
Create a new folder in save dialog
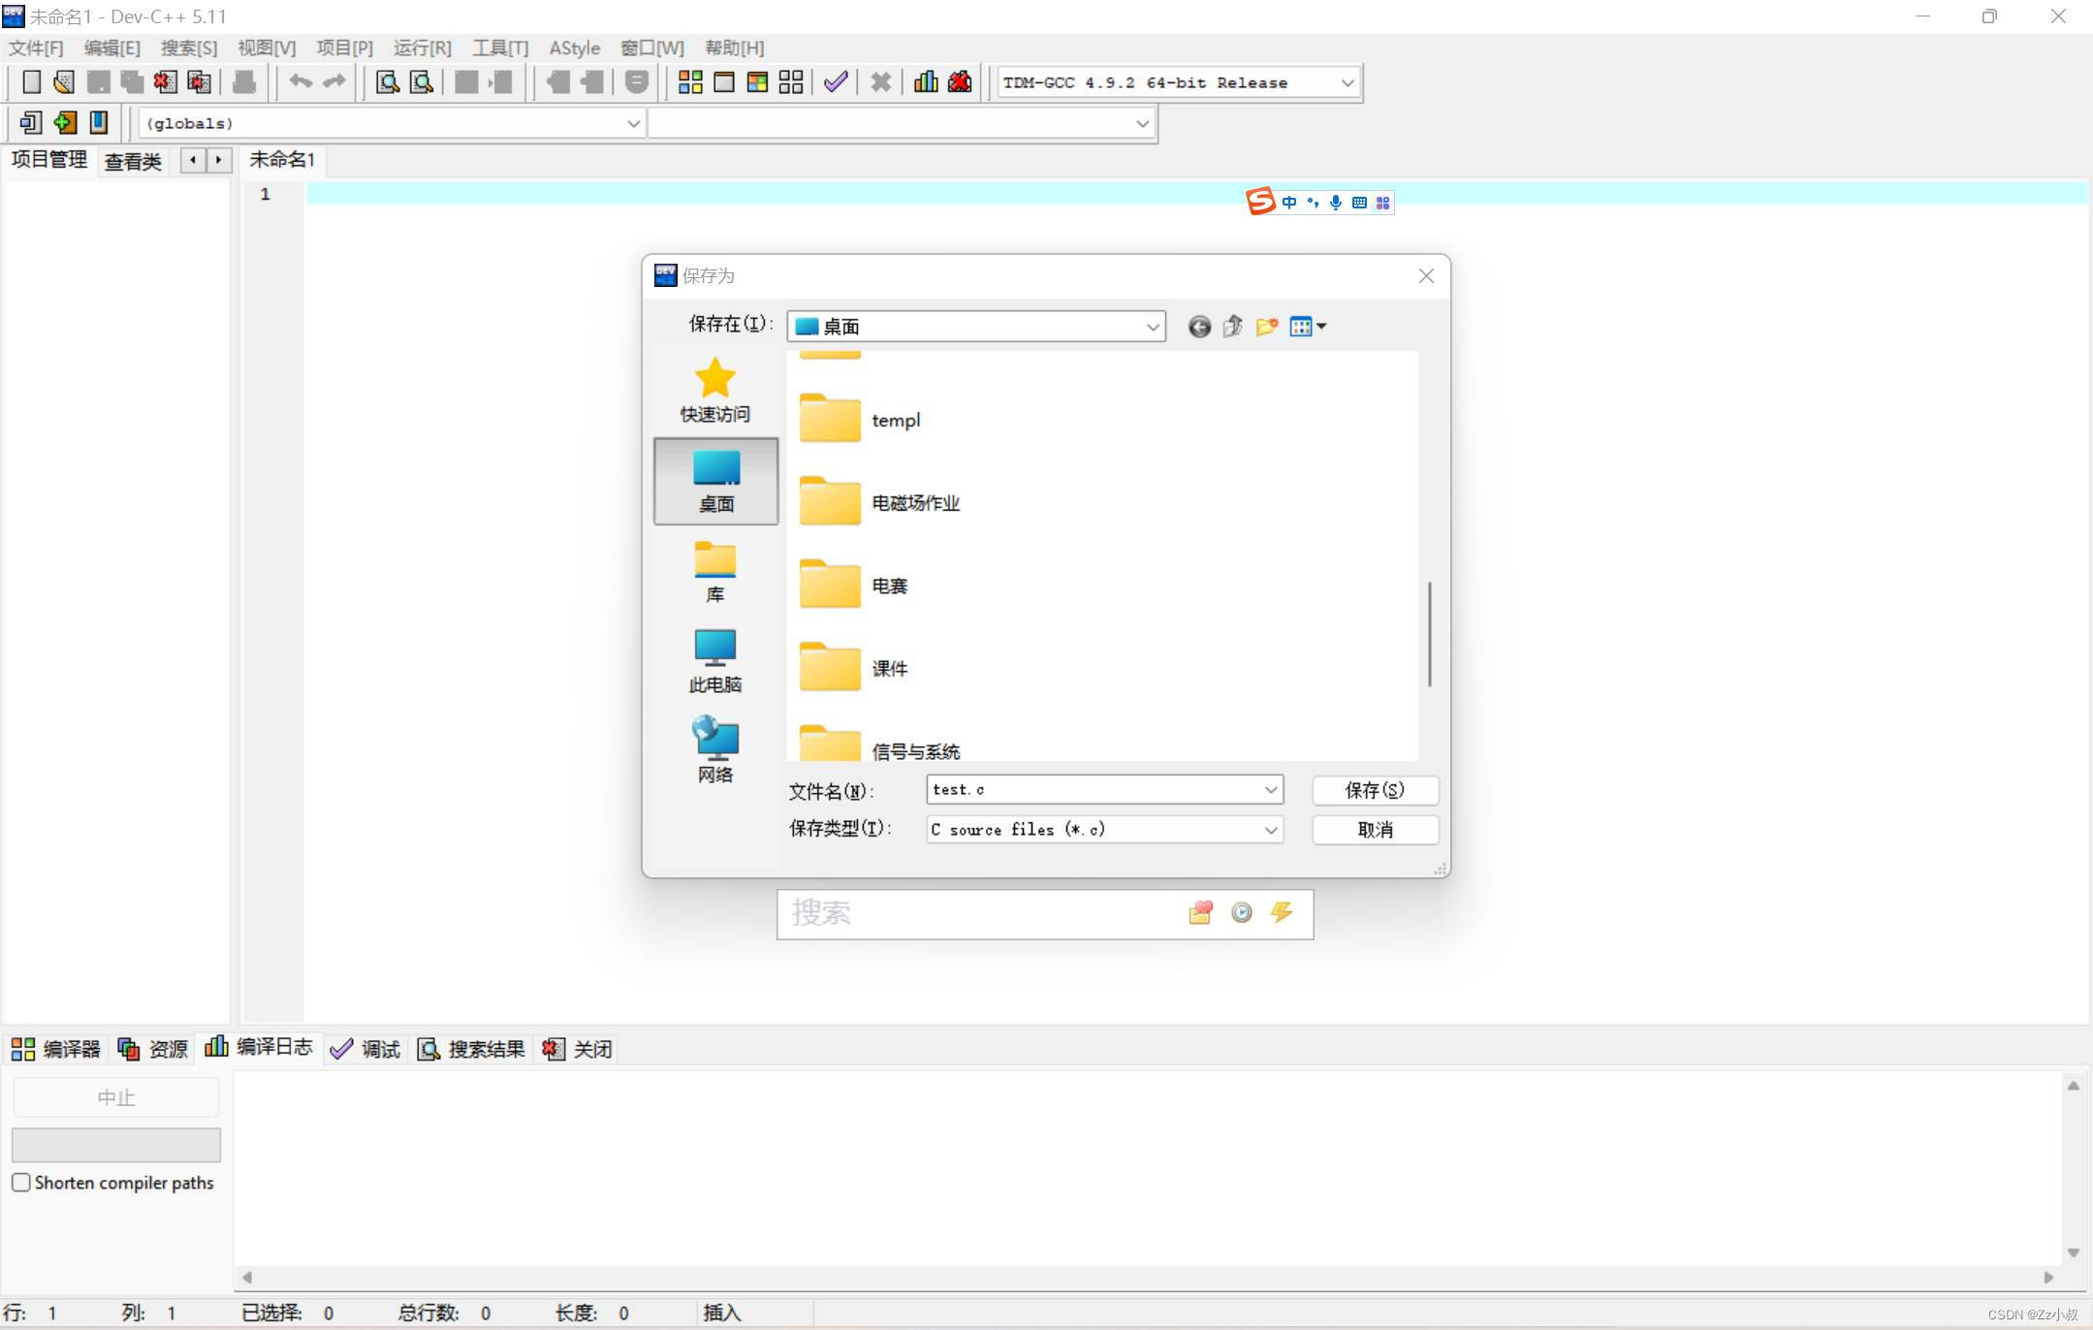(x=1266, y=327)
